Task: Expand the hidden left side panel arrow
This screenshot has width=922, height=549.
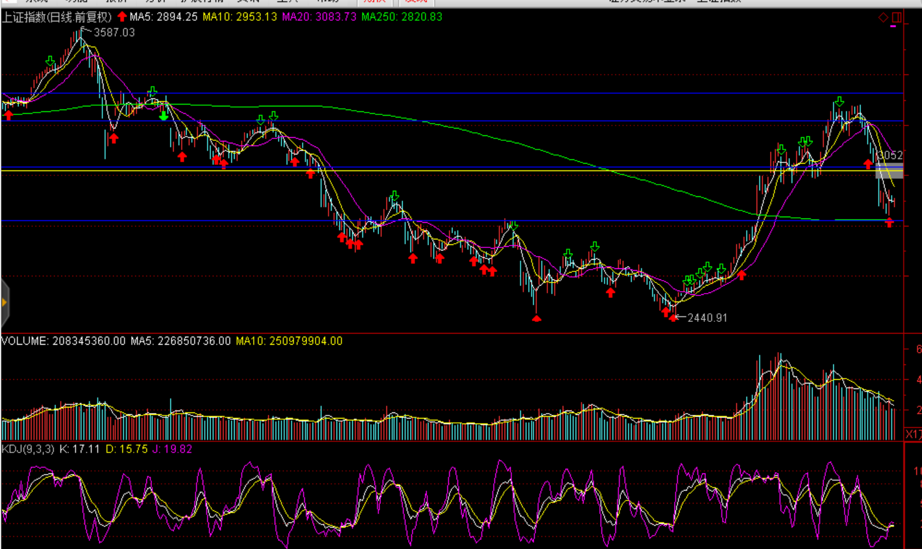Action: pos(4,302)
